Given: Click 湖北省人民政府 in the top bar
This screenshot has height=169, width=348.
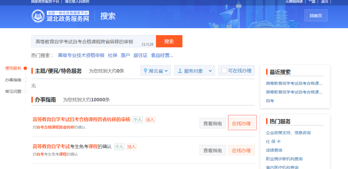Looking at the screenshot, I should pos(77,1).
